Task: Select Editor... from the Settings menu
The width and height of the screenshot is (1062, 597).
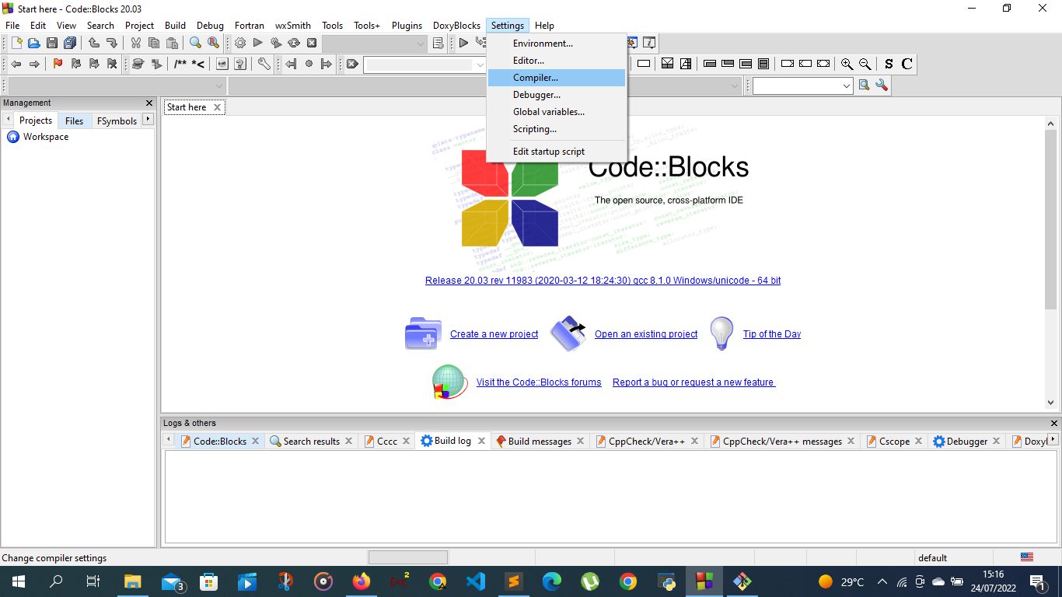Action: coord(556,61)
